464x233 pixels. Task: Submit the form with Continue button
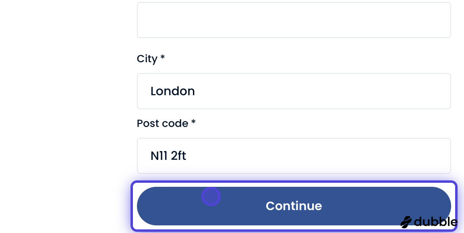click(x=294, y=206)
